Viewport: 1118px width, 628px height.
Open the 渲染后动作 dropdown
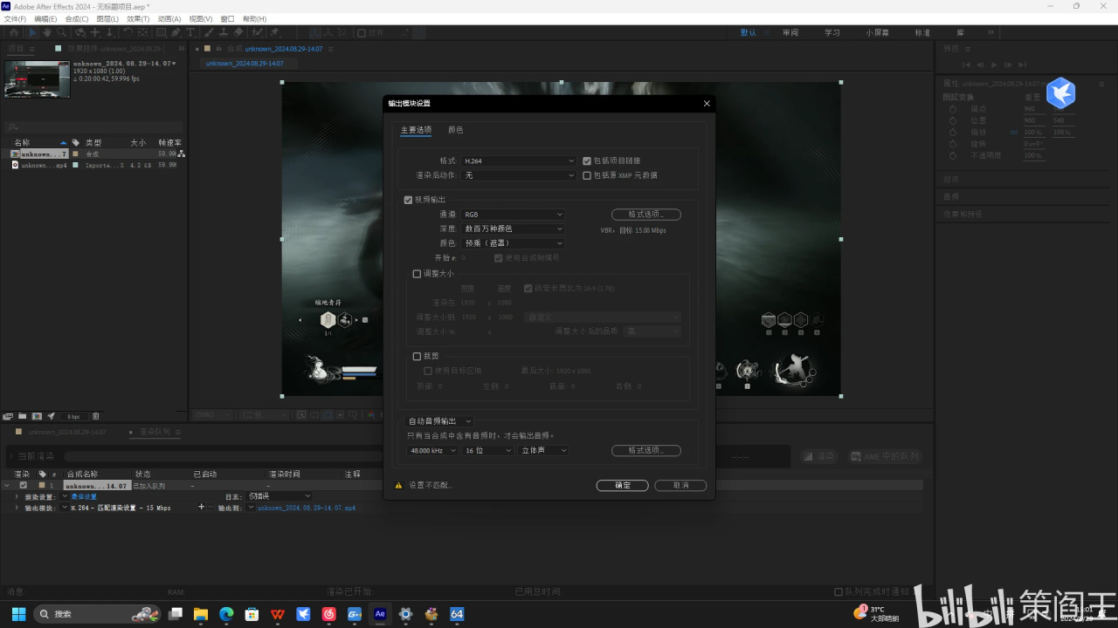pyautogui.click(x=519, y=175)
